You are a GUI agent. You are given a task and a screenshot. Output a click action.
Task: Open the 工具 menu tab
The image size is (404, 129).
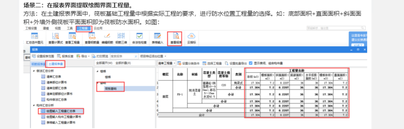coord(69,28)
